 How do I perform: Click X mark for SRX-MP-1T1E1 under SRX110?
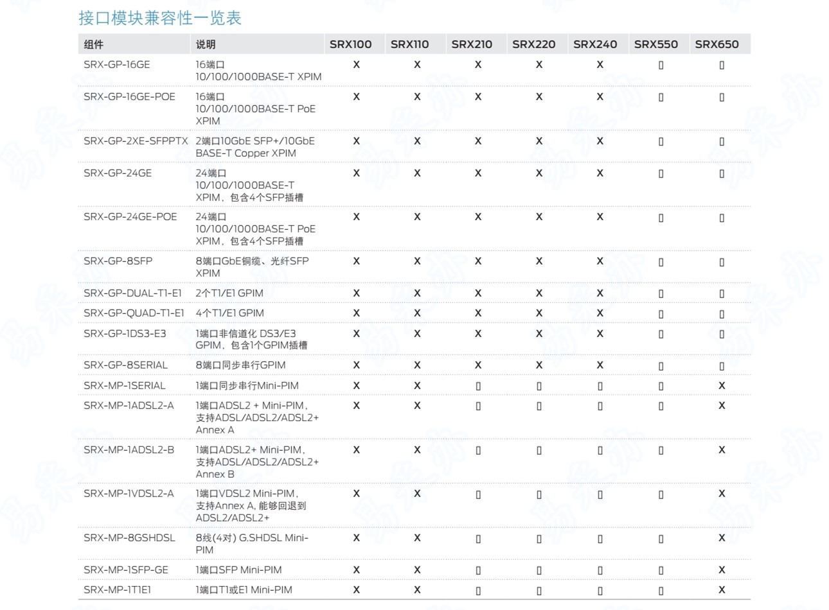pos(417,590)
